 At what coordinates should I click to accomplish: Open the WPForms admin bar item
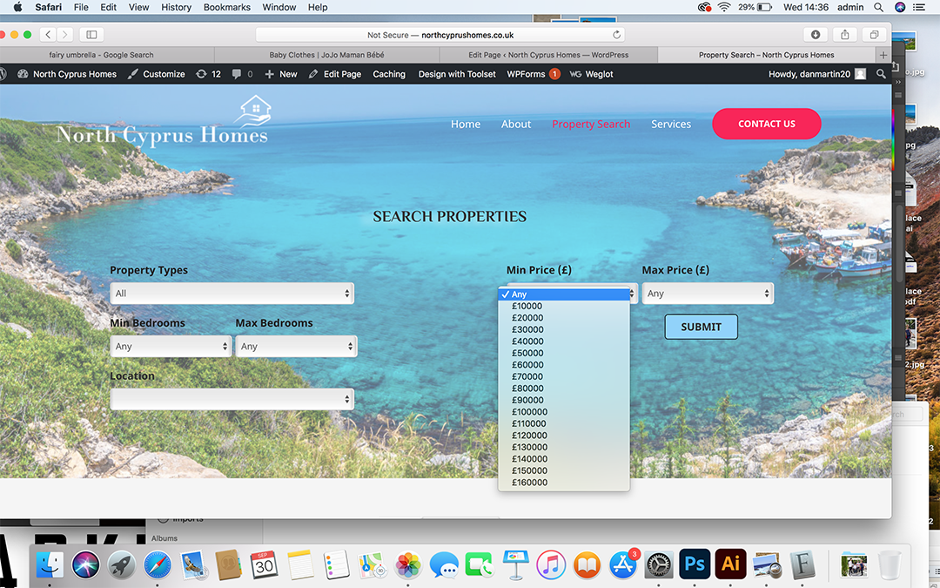click(x=533, y=74)
